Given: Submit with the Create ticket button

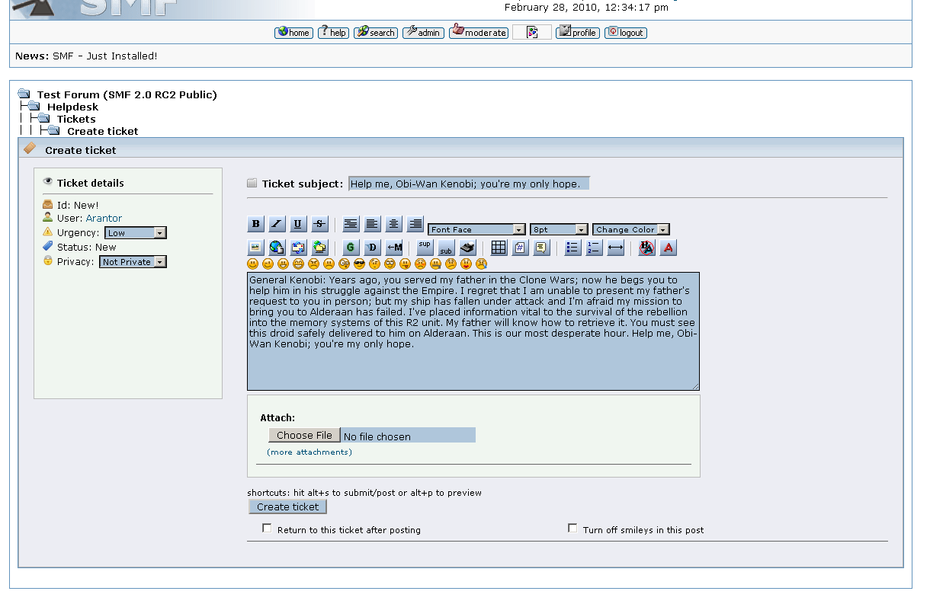Looking at the screenshot, I should (288, 507).
